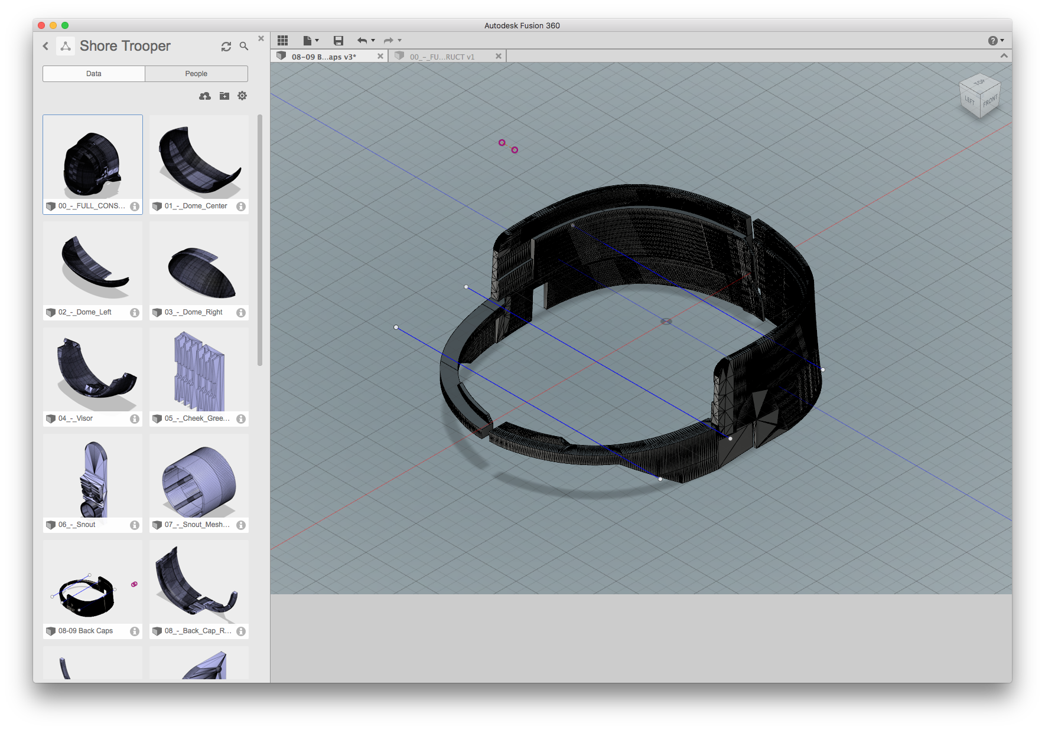This screenshot has width=1045, height=730.
Task: Open the undo history dropdown arrow
Action: (x=373, y=41)
